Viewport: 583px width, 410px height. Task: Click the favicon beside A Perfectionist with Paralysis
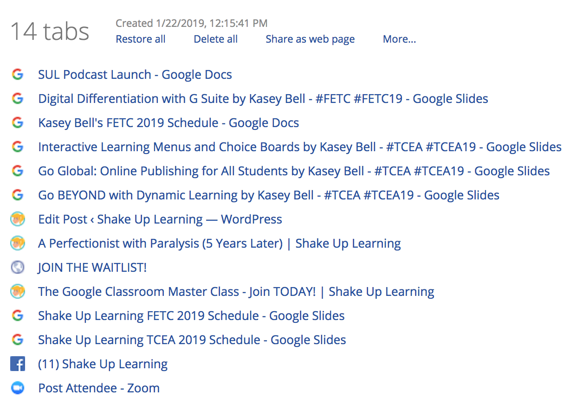click(x=18, y=243)
